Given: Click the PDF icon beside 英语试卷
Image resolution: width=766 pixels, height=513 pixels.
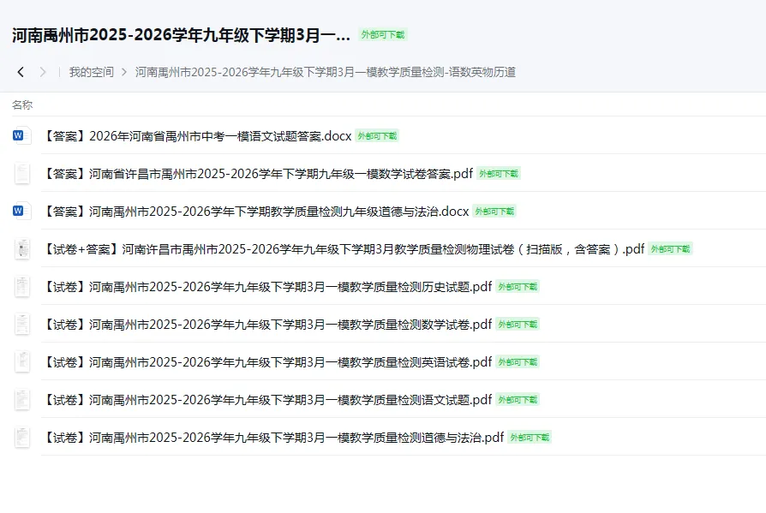Looking at the screenshot, I should click(21, 361).
